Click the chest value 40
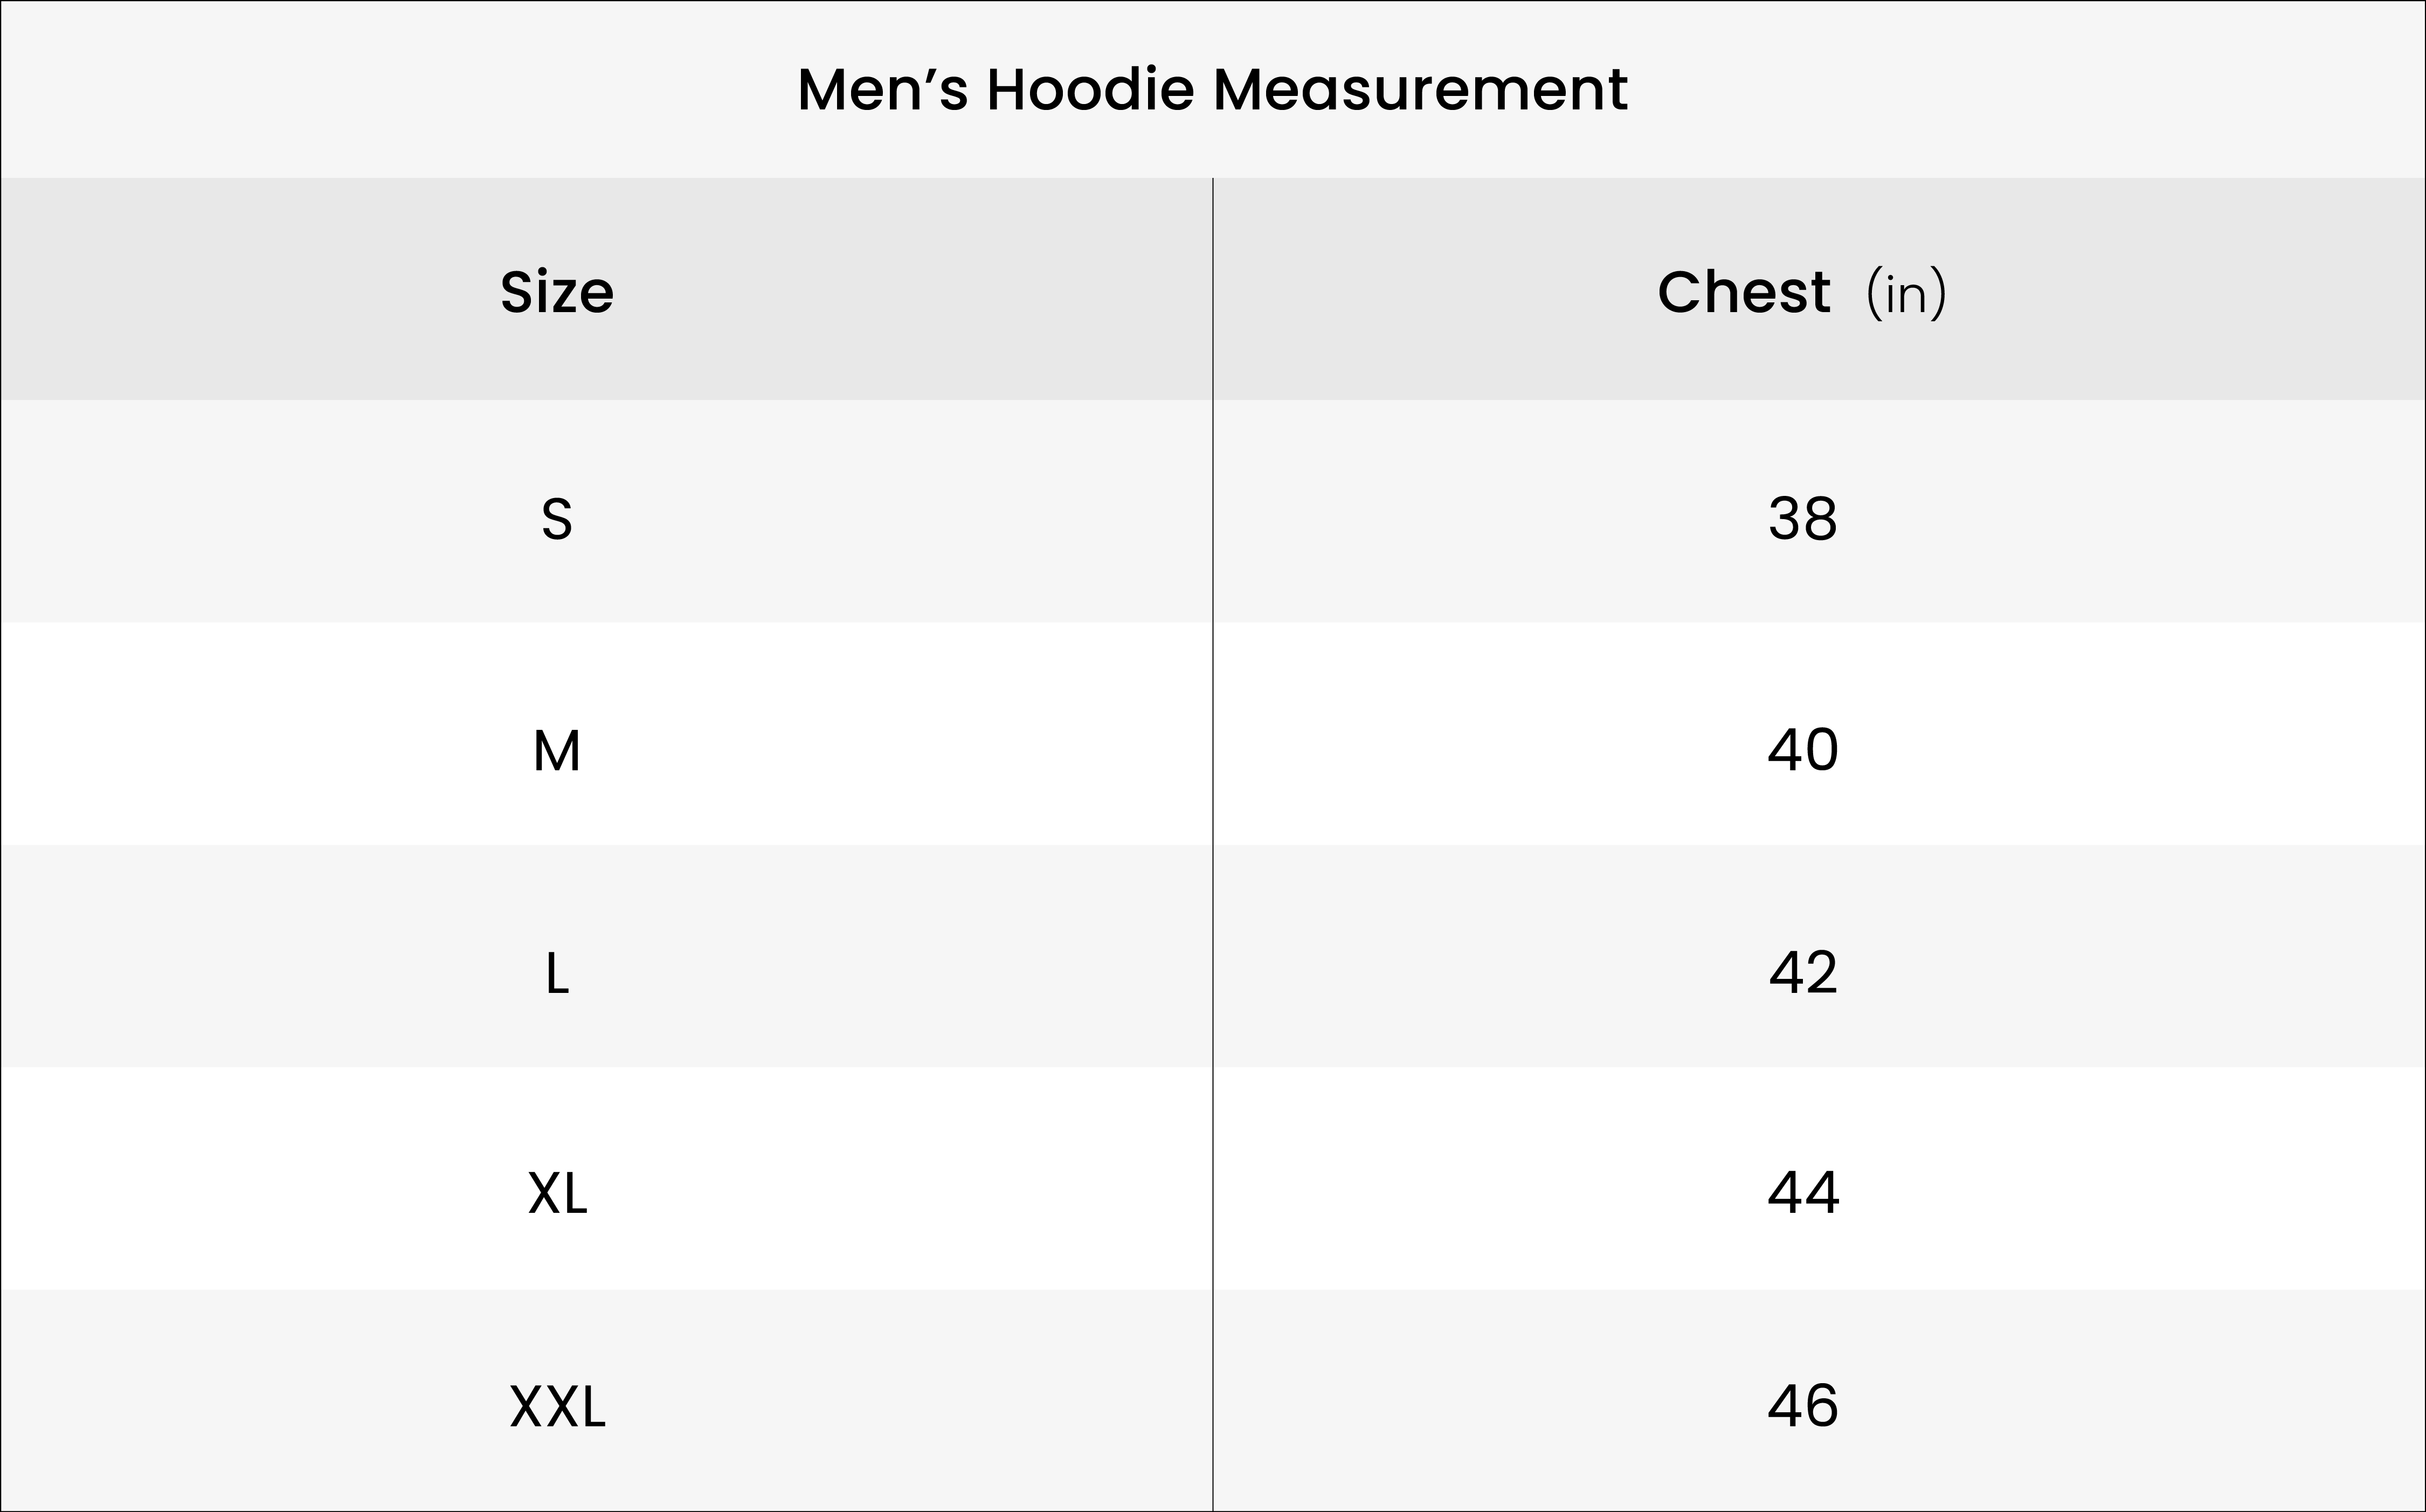This screenshot has width=2426, height=1512. [x=1802, y=751]
